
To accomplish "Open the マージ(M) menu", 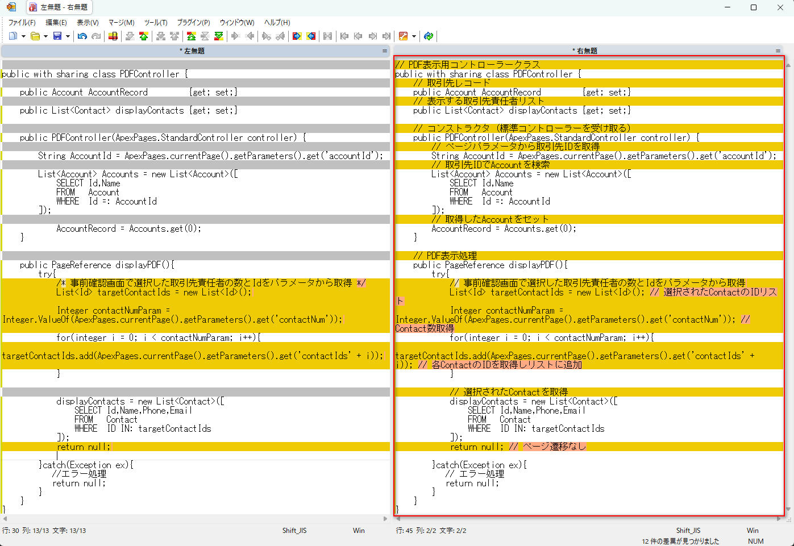I will pyautogui.click(x=121, y=23).
